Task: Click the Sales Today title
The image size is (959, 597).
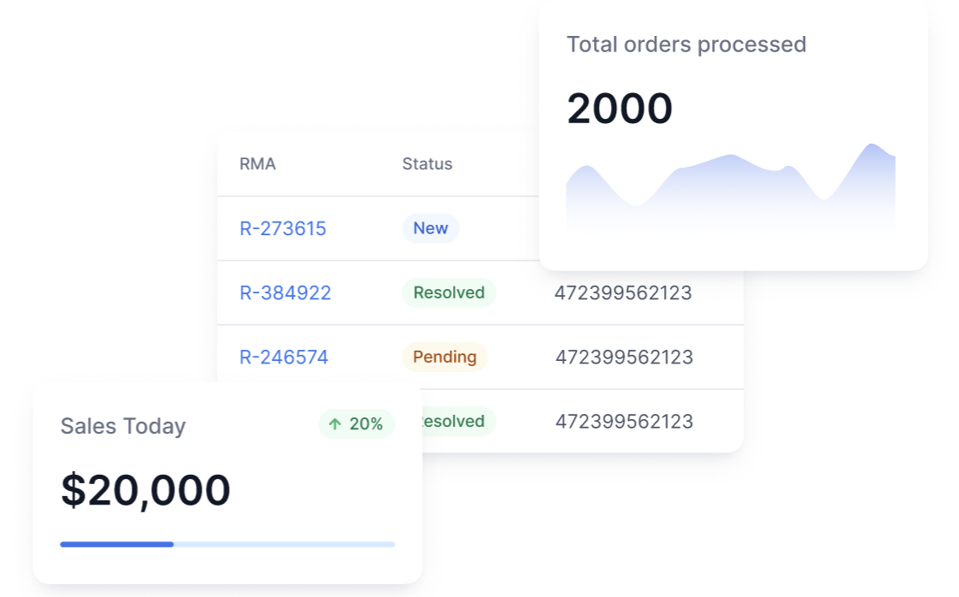Action: point(123,426)
